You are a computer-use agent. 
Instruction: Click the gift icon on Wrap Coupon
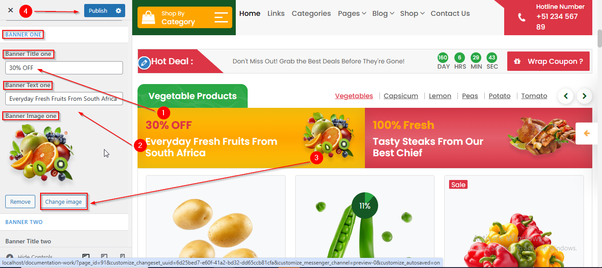[517, 61]
